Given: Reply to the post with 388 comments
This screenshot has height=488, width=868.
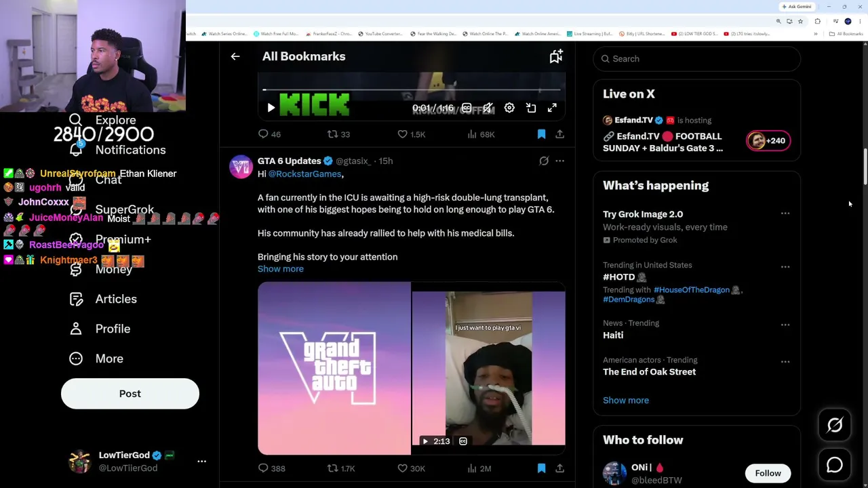Looking at the screenshot, I should [271, 468].
